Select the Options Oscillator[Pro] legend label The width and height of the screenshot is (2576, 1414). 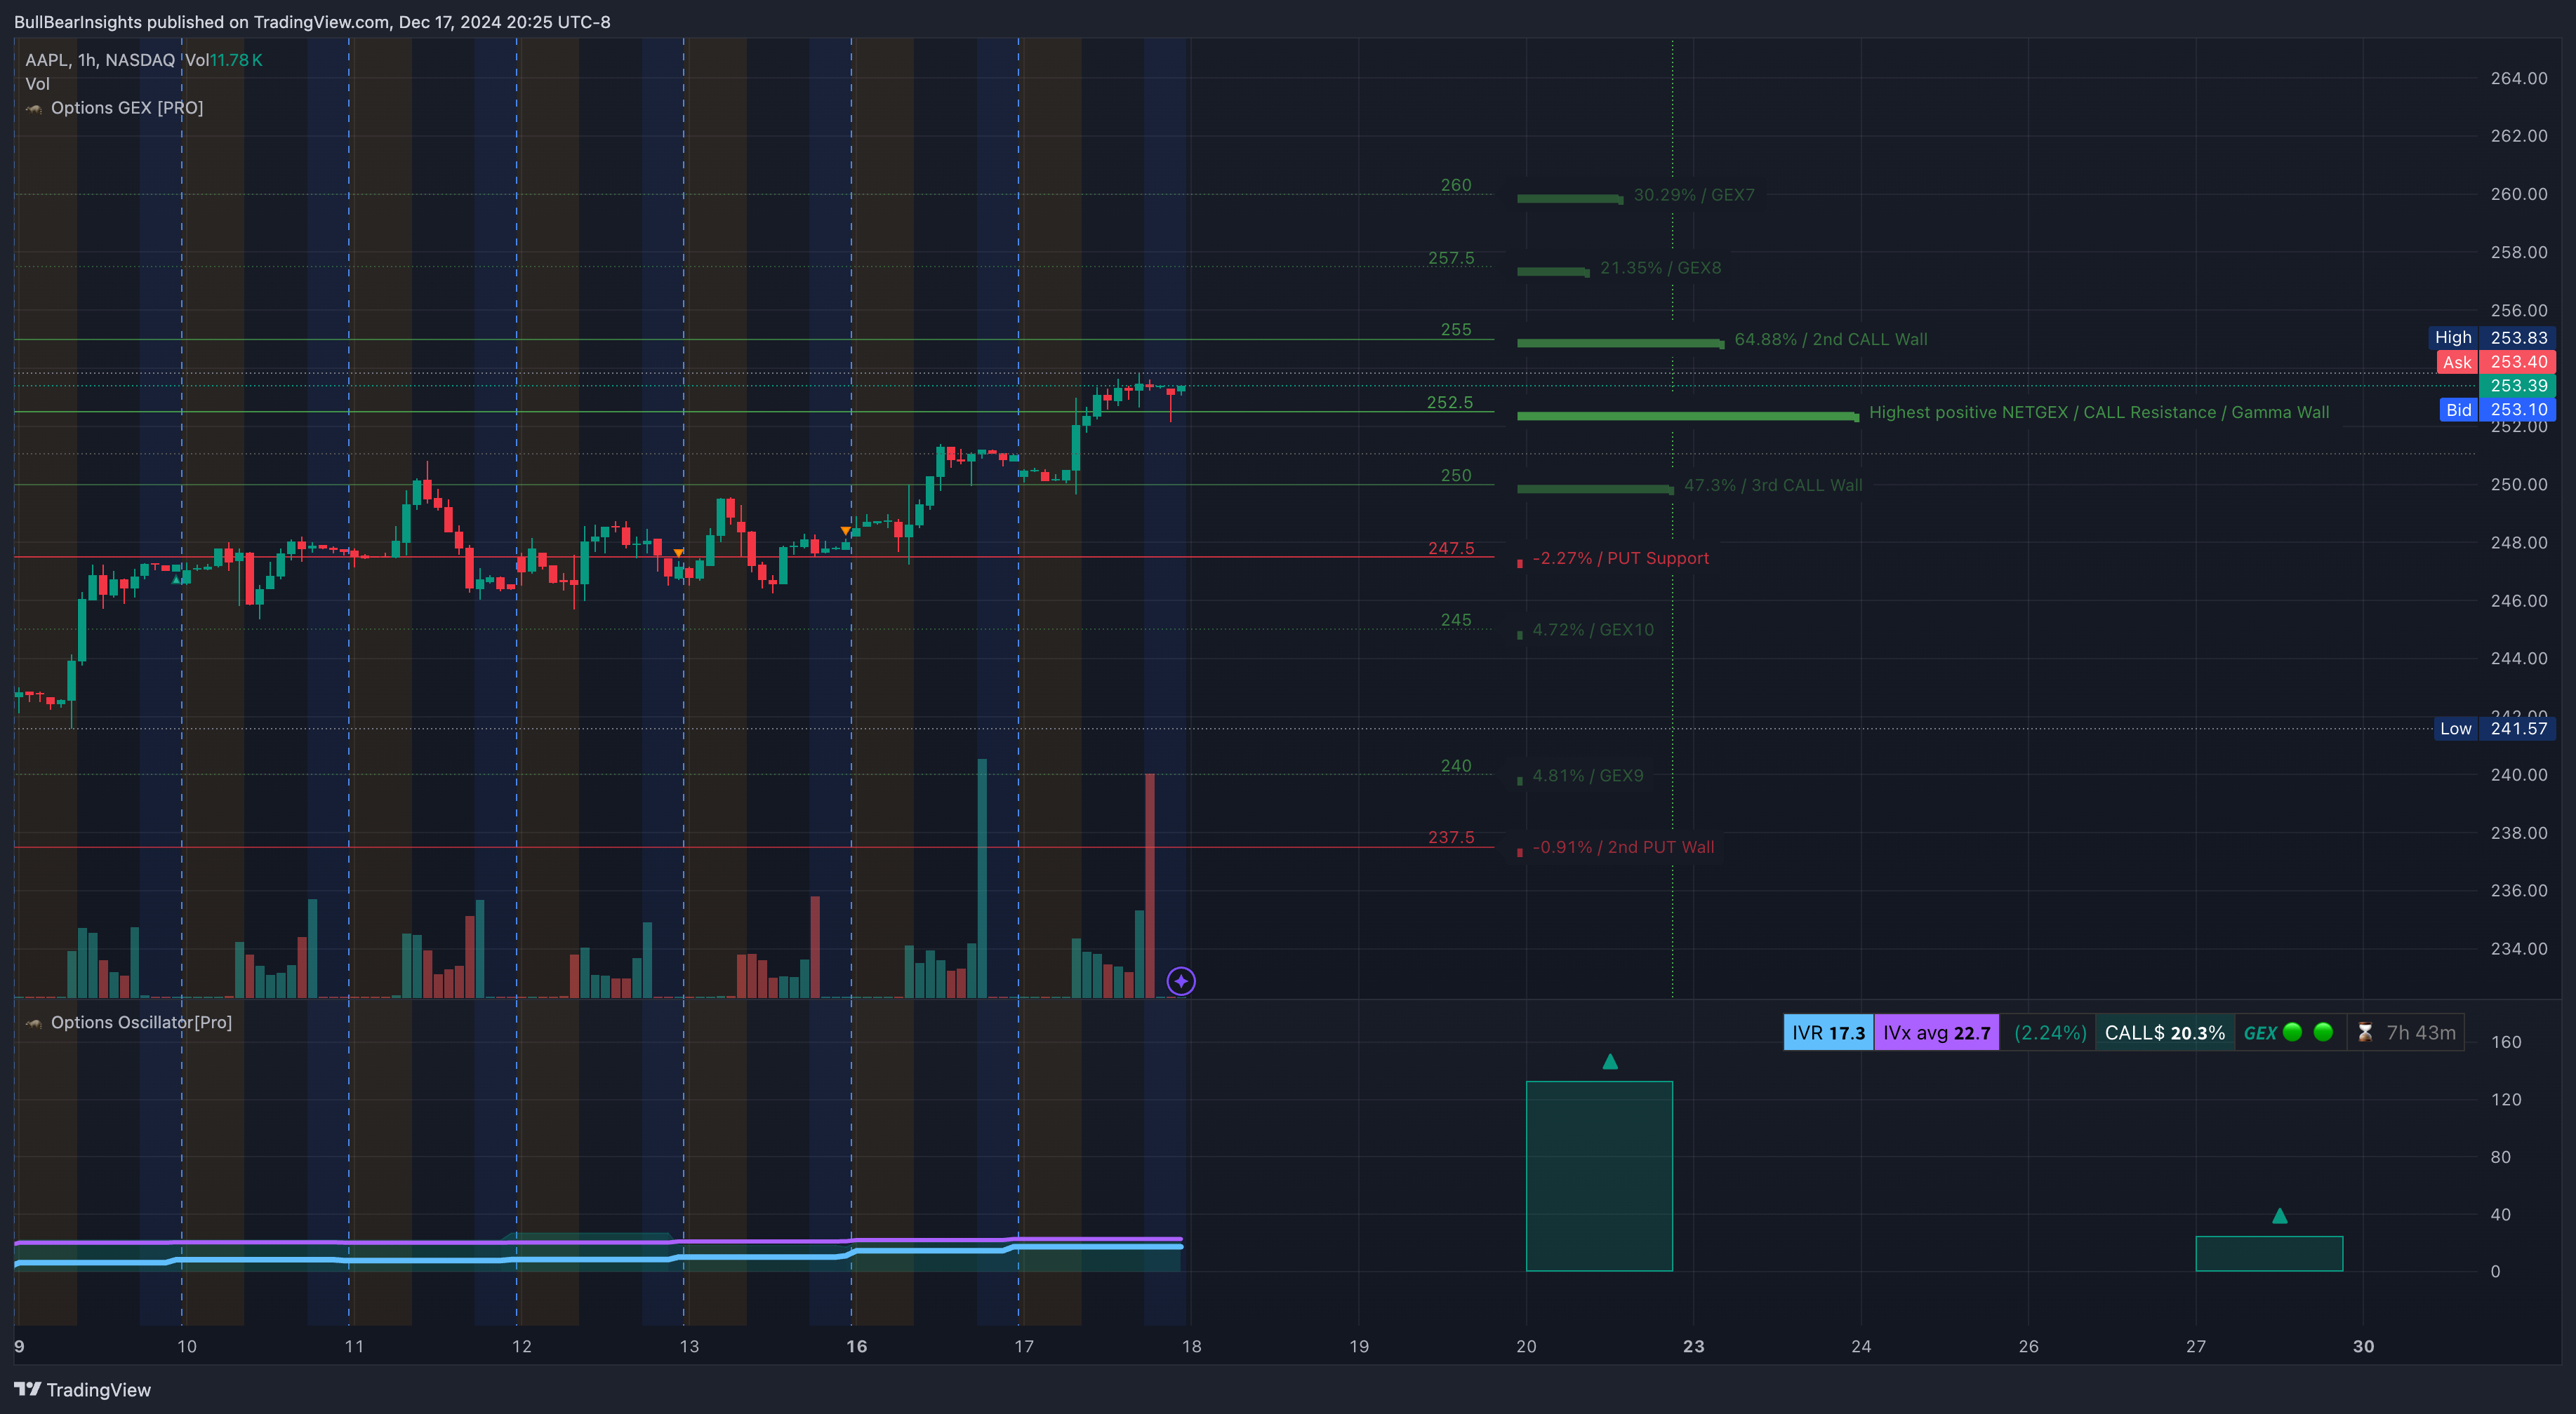[x=141, y=1023]
